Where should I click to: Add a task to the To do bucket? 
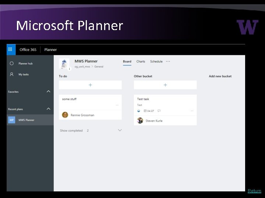[x=90, y=85]
